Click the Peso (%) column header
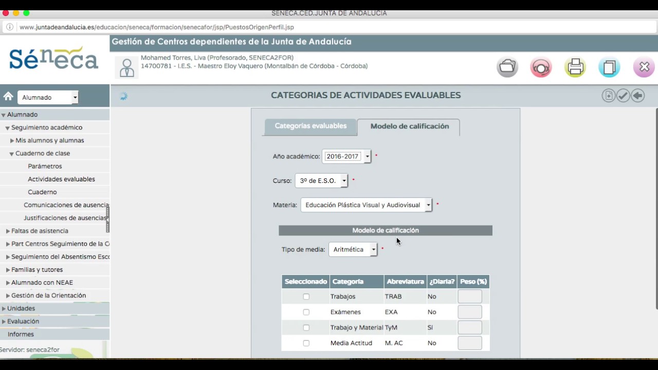 [473, 282]
